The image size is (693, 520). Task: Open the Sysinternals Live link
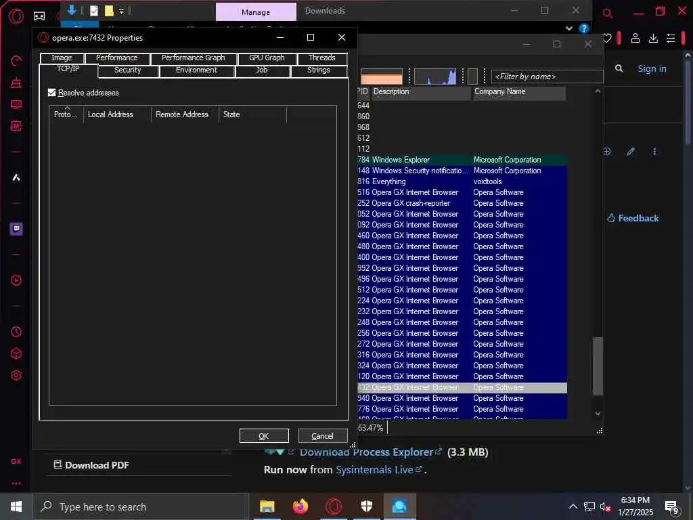pos(374,470)
